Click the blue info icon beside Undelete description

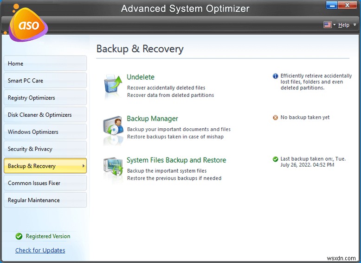coord(275,76)
